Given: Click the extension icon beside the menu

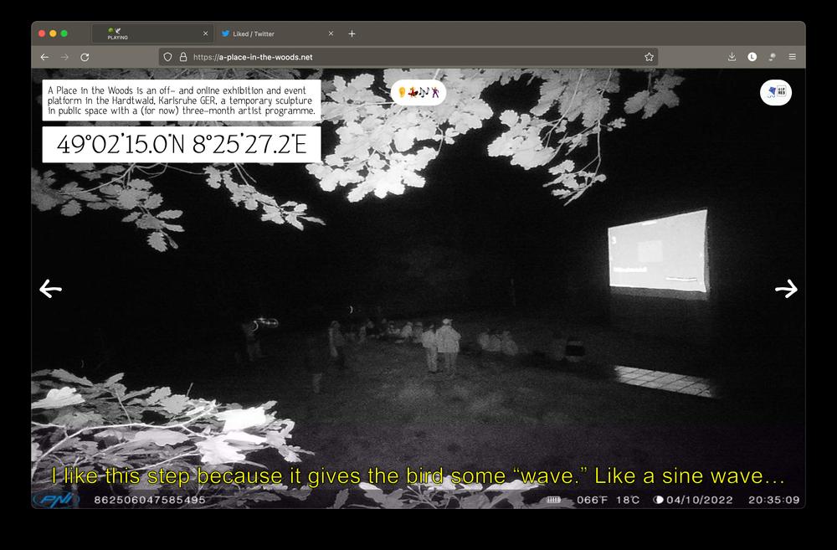Looking at the screenshot, I should [x=772, y=57].
